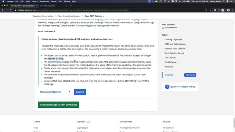Click the question mark help icon
The height and width of the screenshot is (132, 235).
click(167, 87)
